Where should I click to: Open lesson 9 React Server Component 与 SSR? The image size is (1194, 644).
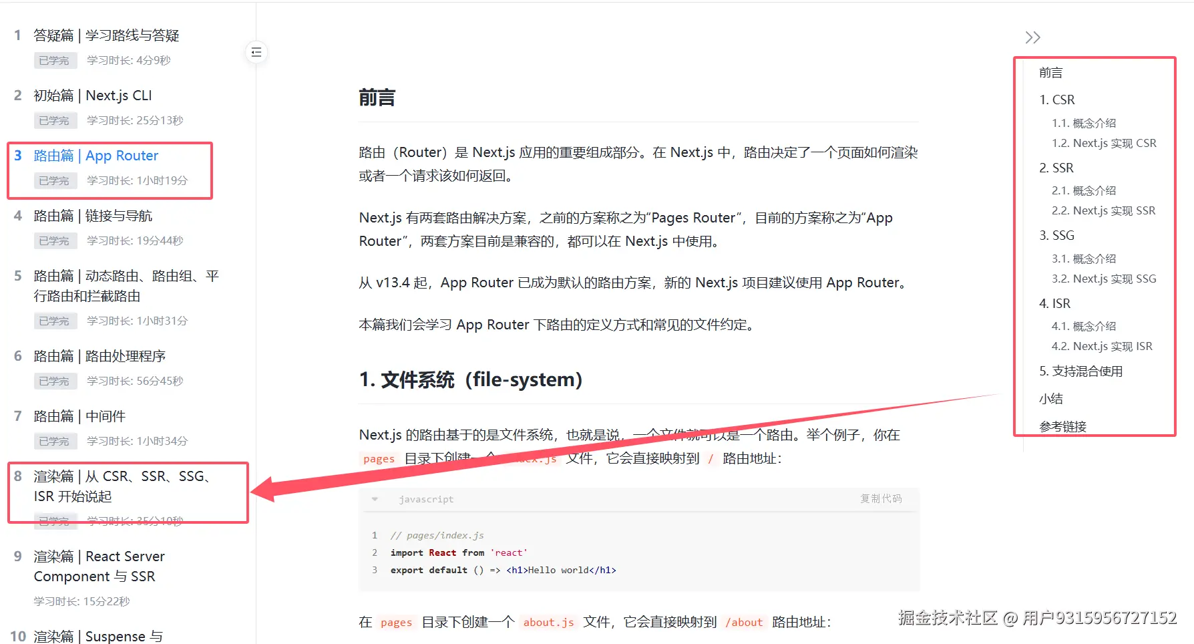click(x=98, y=566)
